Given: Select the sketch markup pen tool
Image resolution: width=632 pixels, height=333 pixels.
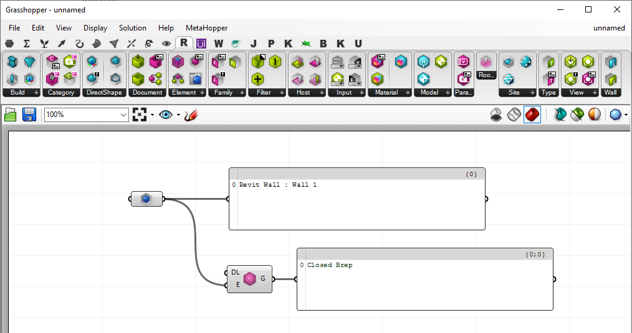Looking at the screenshot, I should coord(191,115).
